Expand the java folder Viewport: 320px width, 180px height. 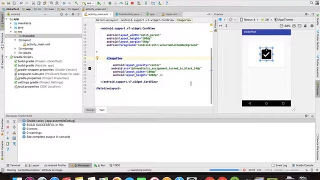(x=11, y=27)
